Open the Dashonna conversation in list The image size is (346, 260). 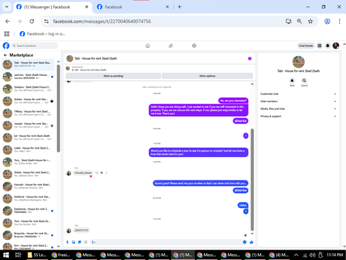click(28, 211)
